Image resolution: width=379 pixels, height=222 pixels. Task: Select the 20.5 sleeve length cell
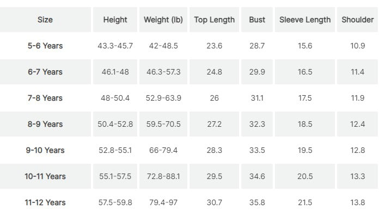(x=305, y=176)
